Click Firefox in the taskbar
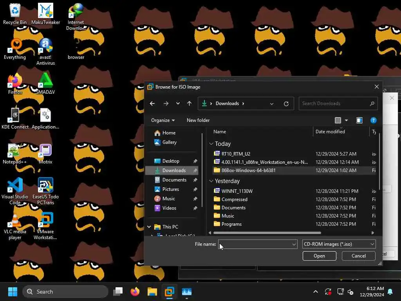The image size is (401, 301). [x=135, y=292]
